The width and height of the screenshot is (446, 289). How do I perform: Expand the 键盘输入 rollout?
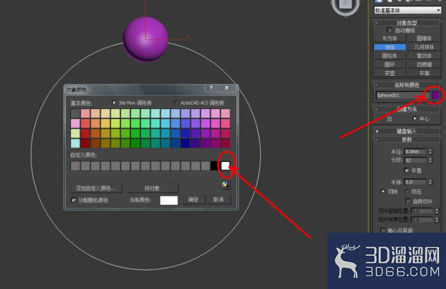pos(377,131)
